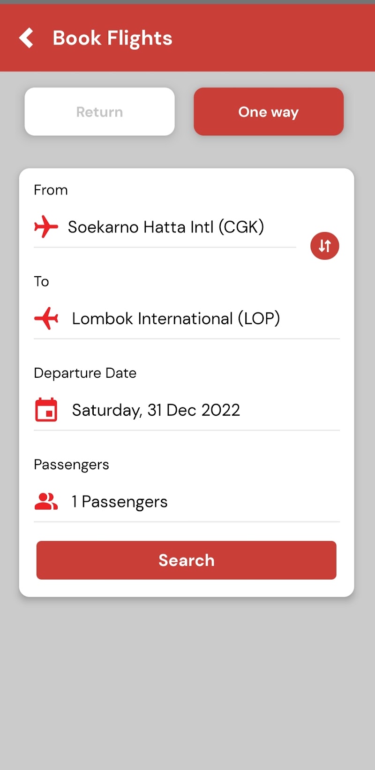Image resolution: width=375 pixels, height=770 pixels.
Task: Tap the passengers people icon
Action: pyautogui.click(x=46, y=501)
